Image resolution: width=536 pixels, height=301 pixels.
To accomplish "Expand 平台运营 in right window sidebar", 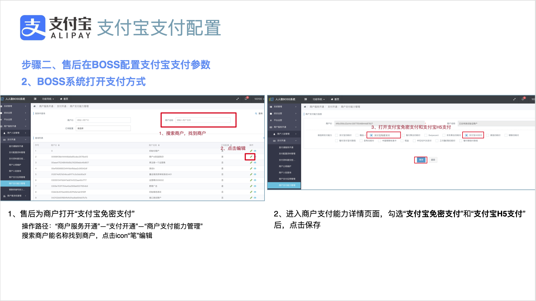I will [x=284, y=120].
